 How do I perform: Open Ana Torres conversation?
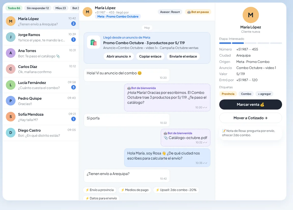41,53
